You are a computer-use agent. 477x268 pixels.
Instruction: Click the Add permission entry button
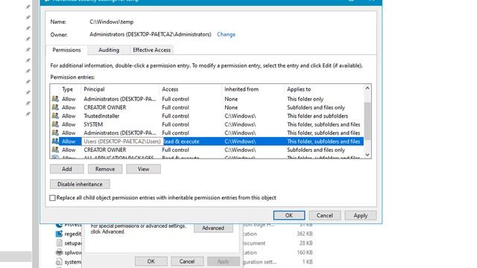click(67, 169)
